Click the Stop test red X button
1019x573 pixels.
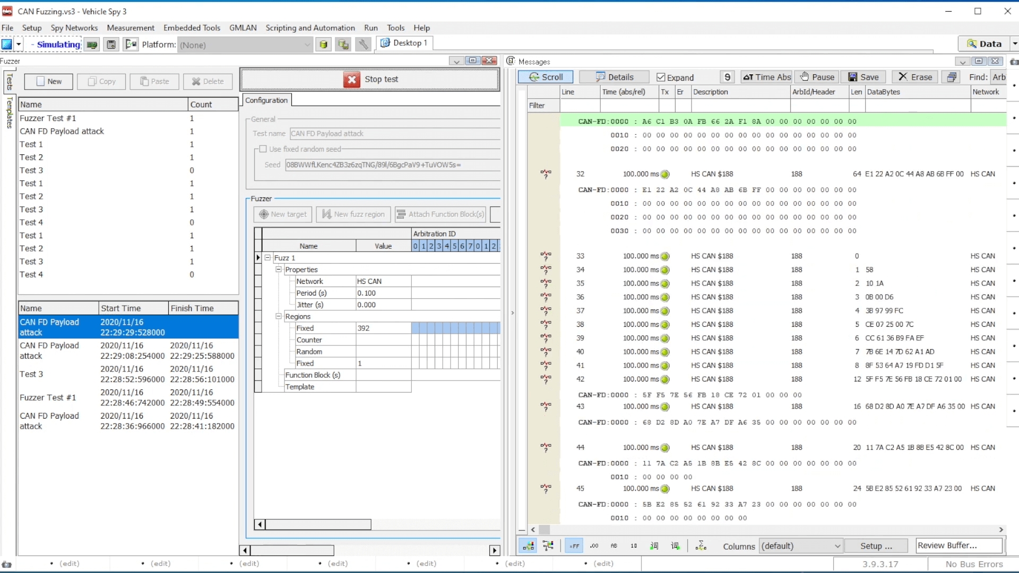point(351,79)
